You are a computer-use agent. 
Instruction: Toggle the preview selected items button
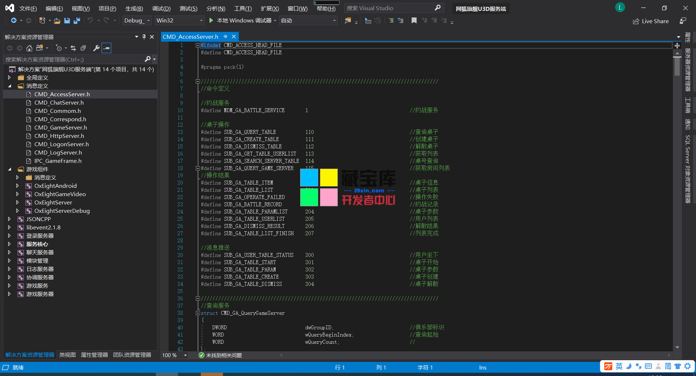tap(106, 48)
